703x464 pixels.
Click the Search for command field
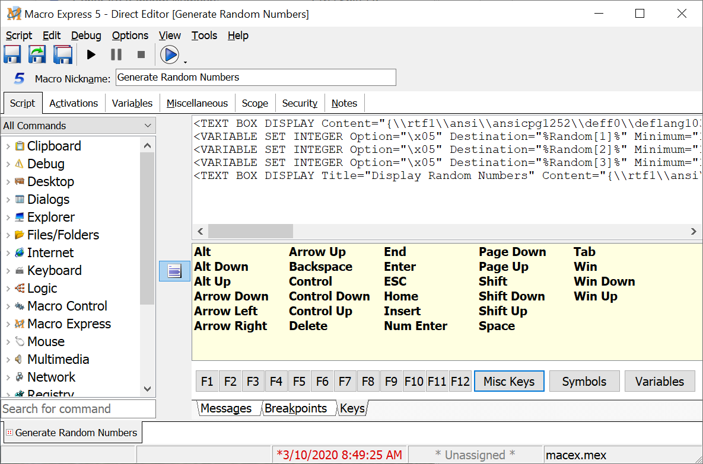78,409
